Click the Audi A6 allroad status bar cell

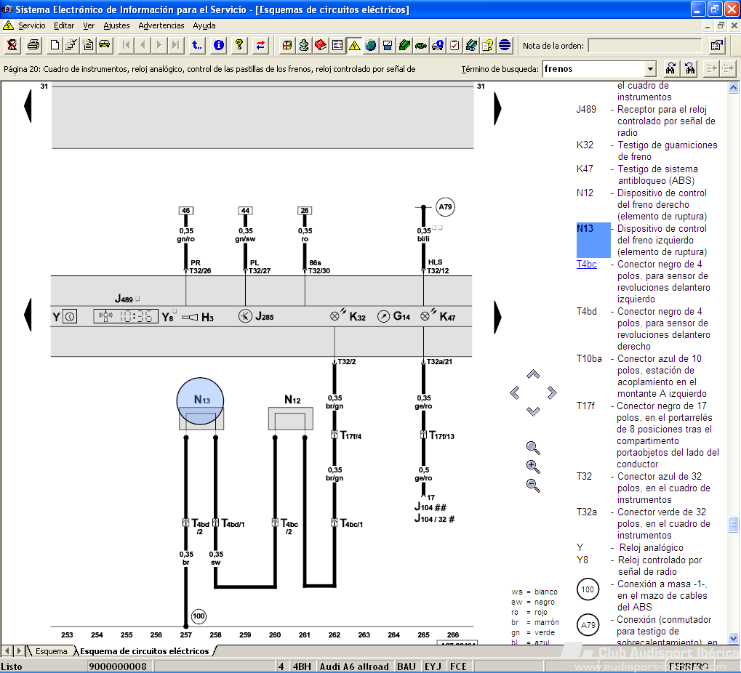(354, 666)
